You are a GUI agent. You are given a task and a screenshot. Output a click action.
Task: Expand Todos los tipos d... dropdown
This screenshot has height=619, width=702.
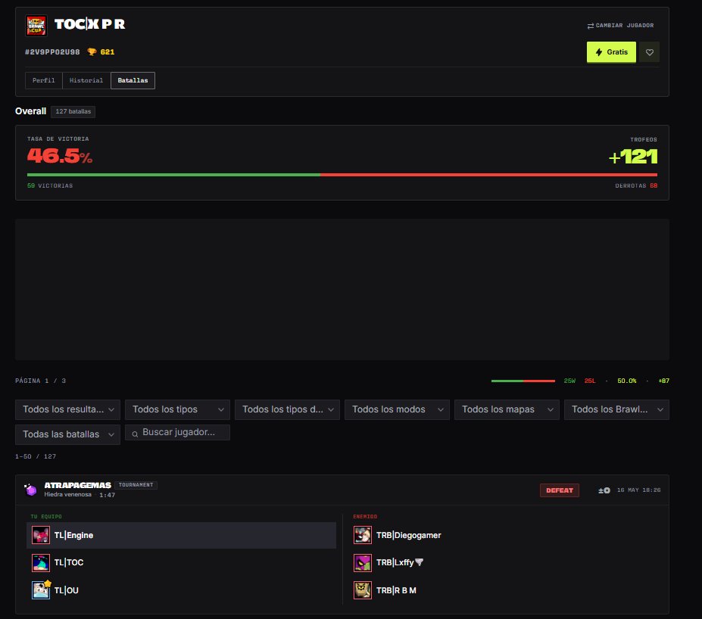(x=287, y=409)
